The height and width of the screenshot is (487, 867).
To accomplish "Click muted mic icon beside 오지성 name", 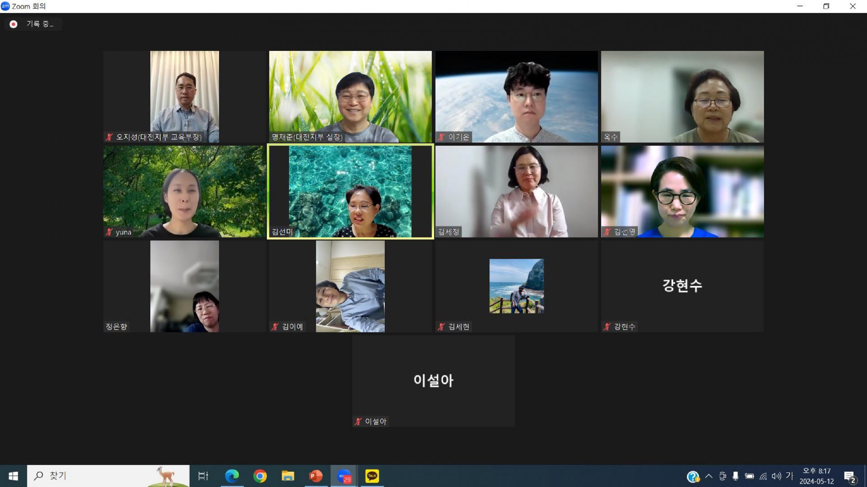I will click(109, 137).
